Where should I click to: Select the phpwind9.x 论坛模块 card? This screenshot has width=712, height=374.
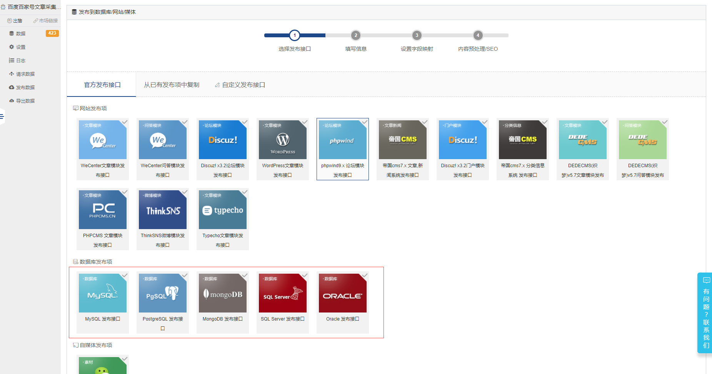[x=343, y=149]
